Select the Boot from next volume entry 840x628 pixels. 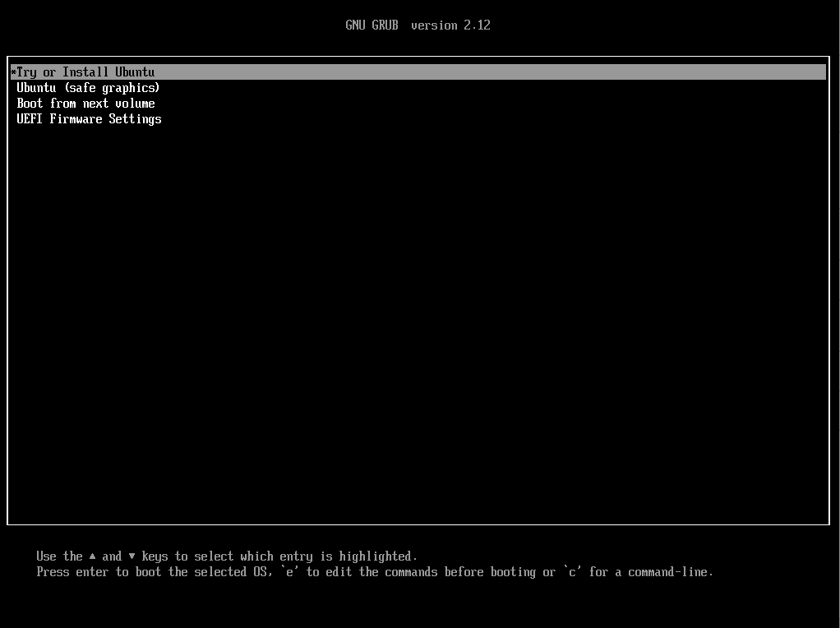pos(85,104)
